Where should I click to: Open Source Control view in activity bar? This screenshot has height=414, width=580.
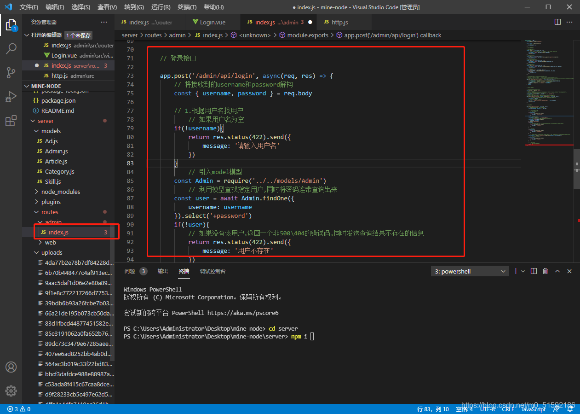pos(11,72)
